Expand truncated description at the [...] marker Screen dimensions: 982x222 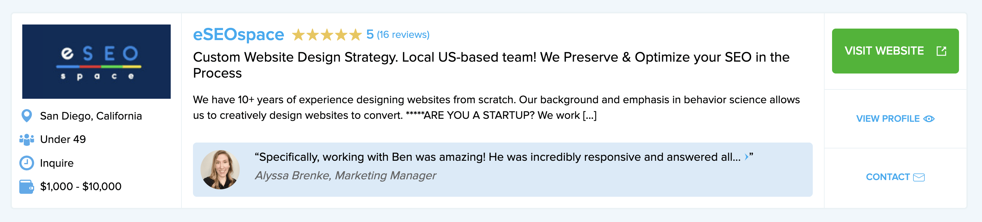[589, 115]
